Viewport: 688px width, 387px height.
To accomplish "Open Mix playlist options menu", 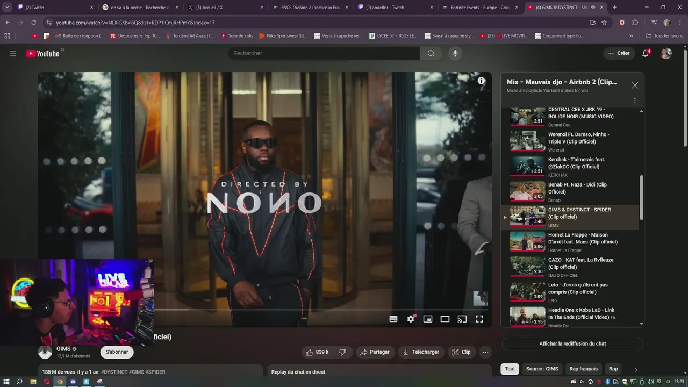I will click(635, 101).
